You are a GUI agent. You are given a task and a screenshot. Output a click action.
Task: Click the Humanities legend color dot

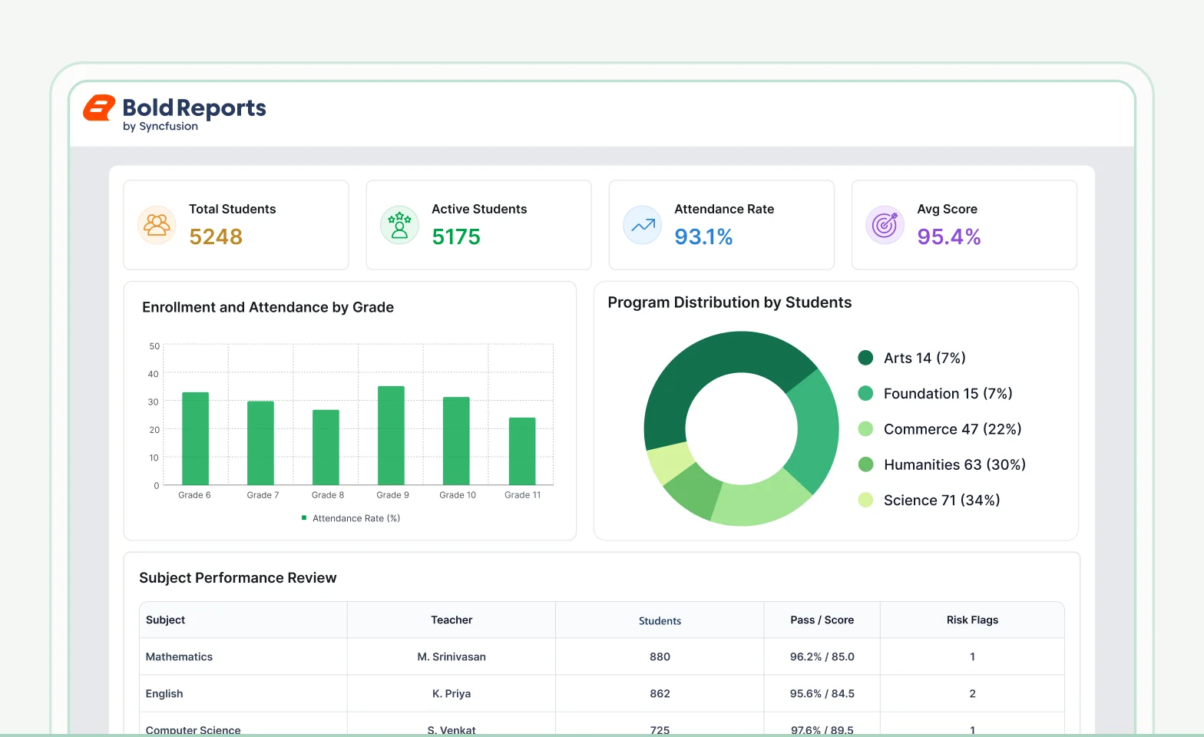click(x=865, y=464)
